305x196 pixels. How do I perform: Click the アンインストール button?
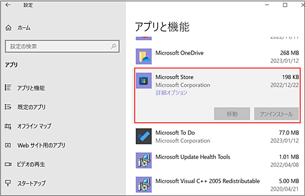coord(276,114)
